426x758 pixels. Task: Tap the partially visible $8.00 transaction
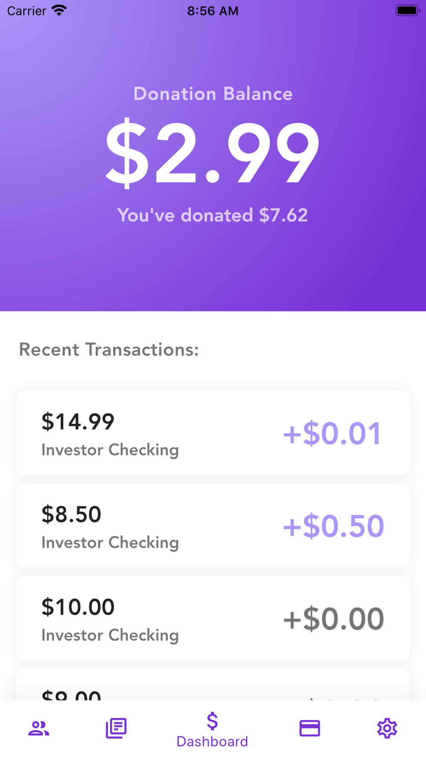coord(213,685)
